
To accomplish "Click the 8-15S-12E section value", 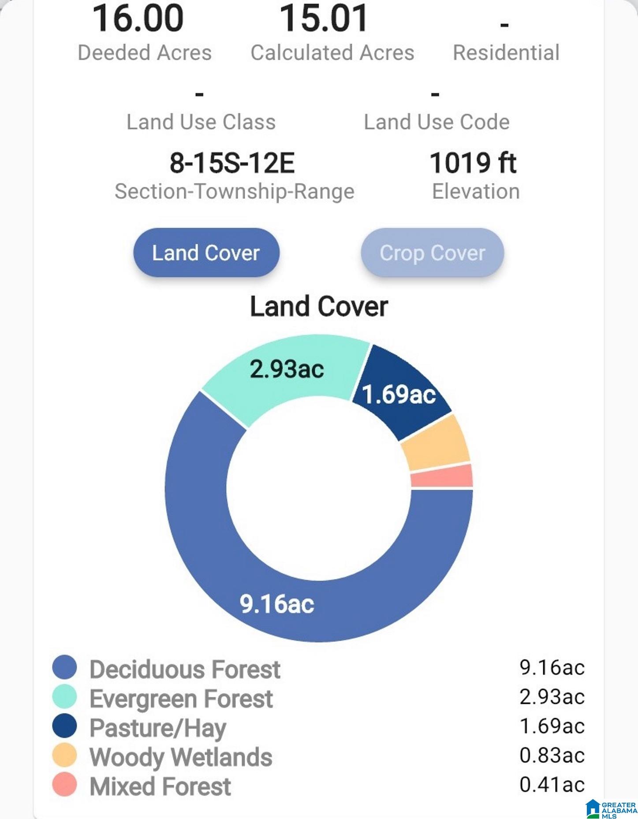I will [x=232, y=163].
